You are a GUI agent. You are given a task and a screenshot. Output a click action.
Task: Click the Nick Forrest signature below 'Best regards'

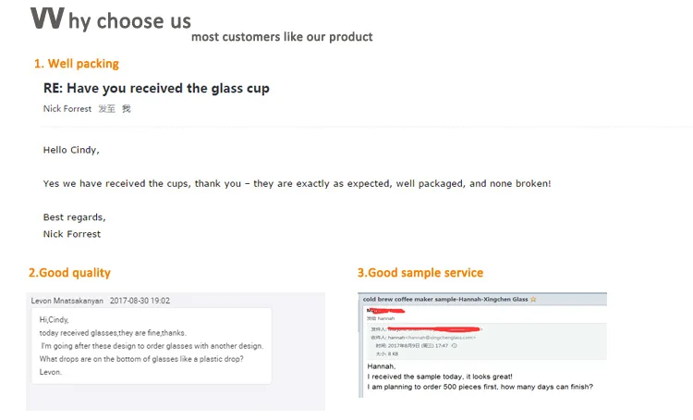(72, 234)
